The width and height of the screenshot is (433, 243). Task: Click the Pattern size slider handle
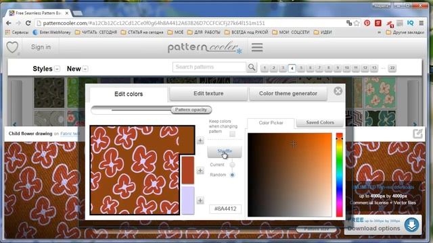(x=317, y=229)
